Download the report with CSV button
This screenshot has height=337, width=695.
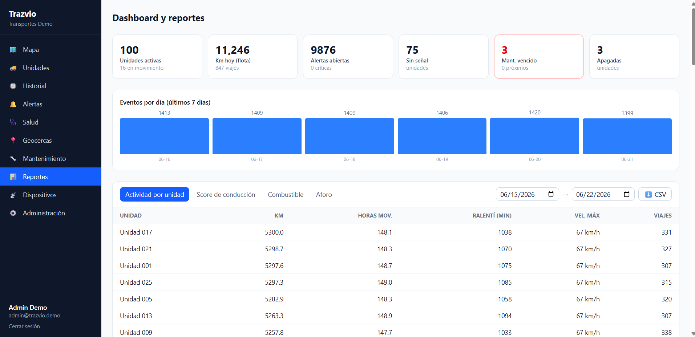click(655, 194)
